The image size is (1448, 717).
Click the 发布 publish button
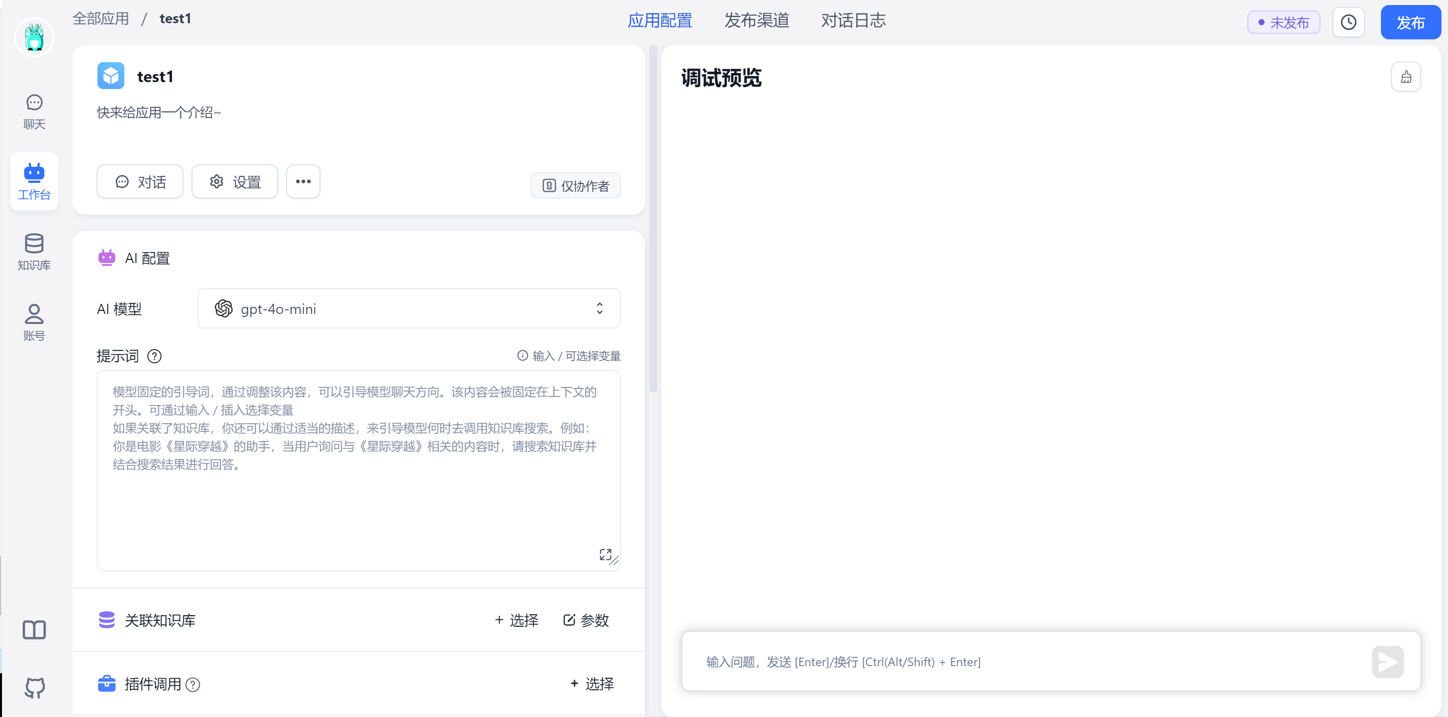coord(1410,23)
